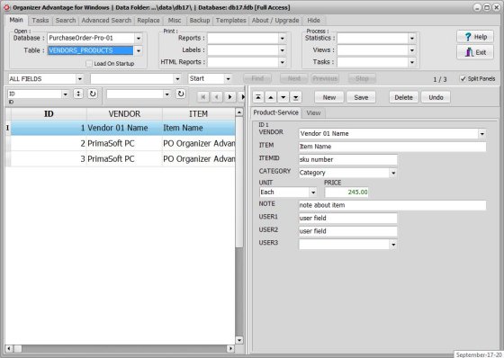This screenshot has width=504, height=358.
Task: Switch to the View tab in details panel
Action: point(313,112)
